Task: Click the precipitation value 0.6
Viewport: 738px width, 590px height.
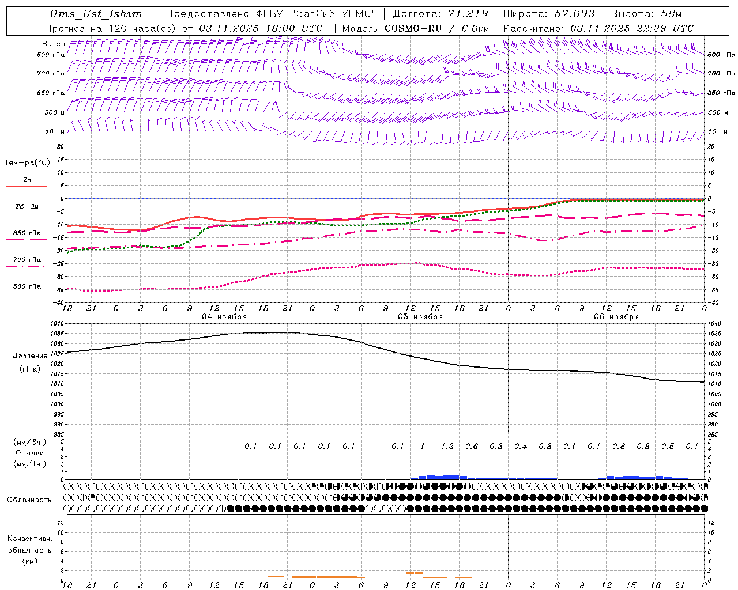Action: 472,446
